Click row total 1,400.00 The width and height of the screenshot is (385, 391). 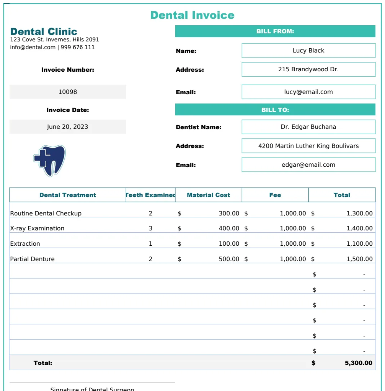click(360, 228)
